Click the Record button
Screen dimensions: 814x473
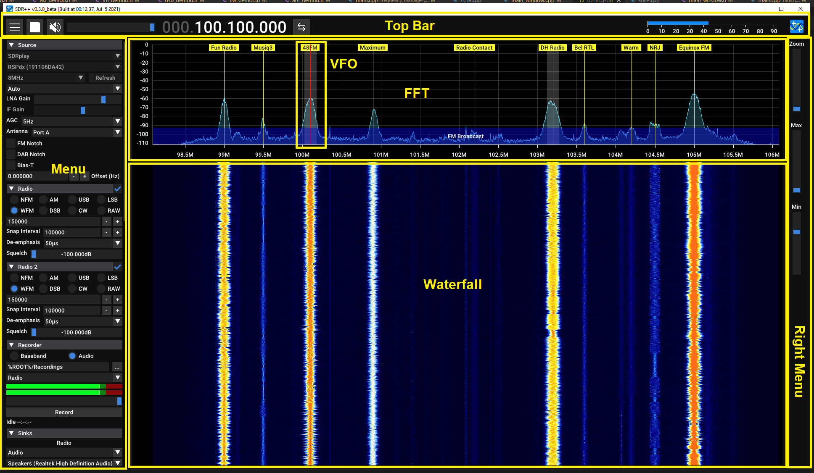pyautogui.click(x=64, y=412)
